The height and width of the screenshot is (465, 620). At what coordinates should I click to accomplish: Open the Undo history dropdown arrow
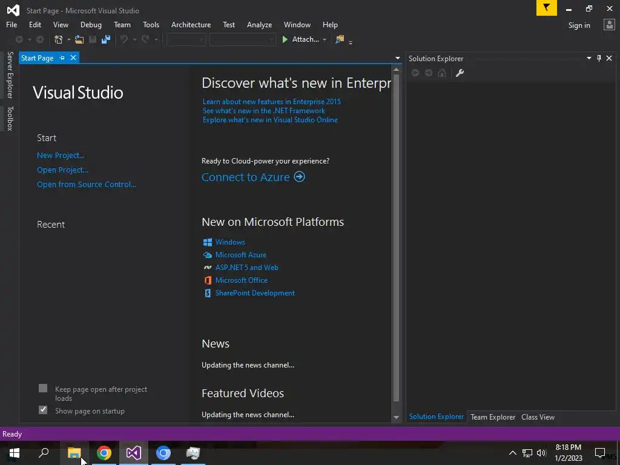click(x=134, y=39)
